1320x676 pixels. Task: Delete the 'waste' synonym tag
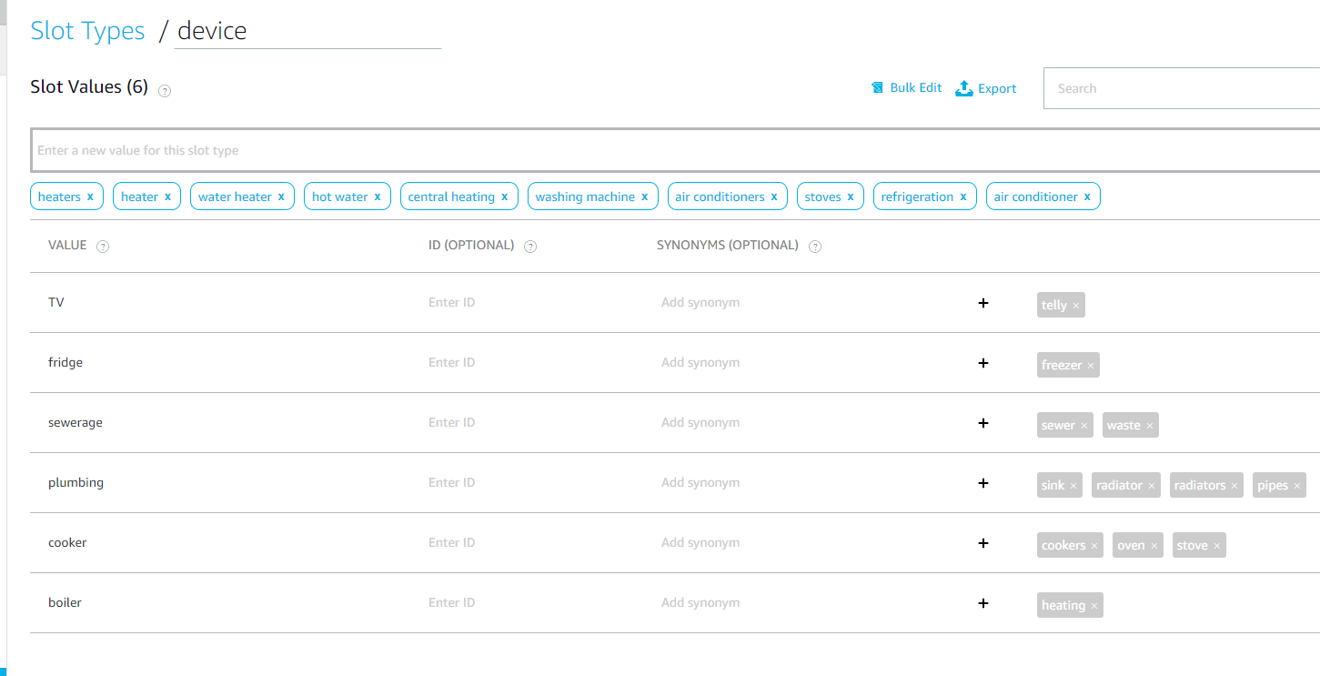pos(1150,426)
